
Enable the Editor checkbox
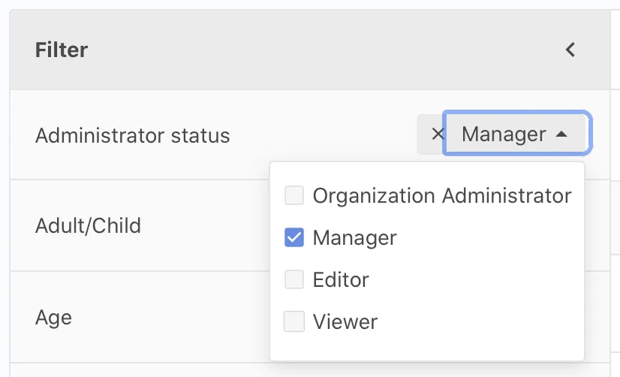(294, 280)
